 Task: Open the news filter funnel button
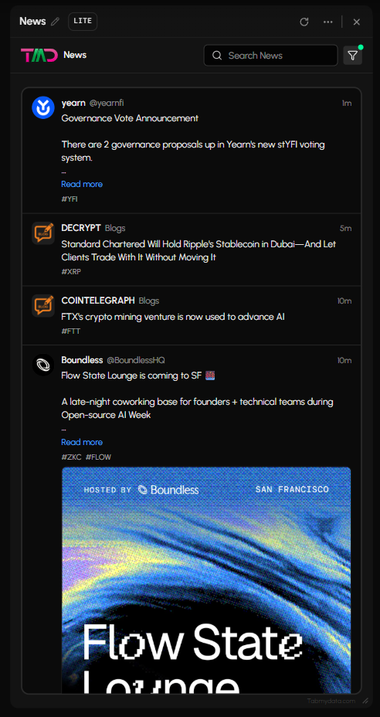[x=352, y=56]
